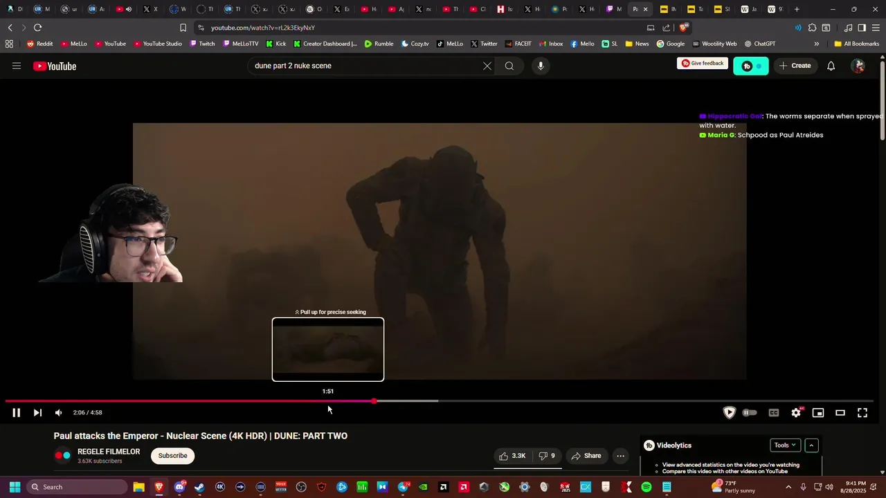The width and height of the screenshot is (886, 498).
Task: Click the 1:51 seek preview thumbnail
Action: point(328,349)
